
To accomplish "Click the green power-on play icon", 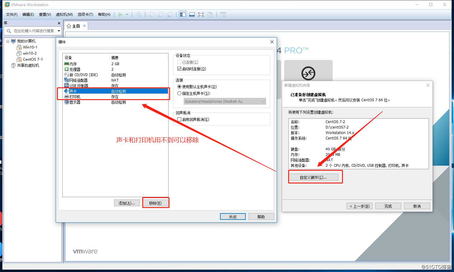I will point(120,15).
